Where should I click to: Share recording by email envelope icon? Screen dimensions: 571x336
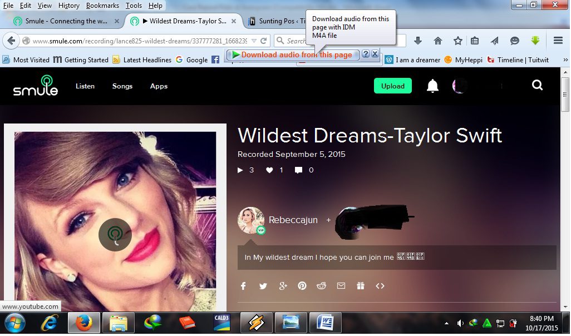[x=341, y=286]
